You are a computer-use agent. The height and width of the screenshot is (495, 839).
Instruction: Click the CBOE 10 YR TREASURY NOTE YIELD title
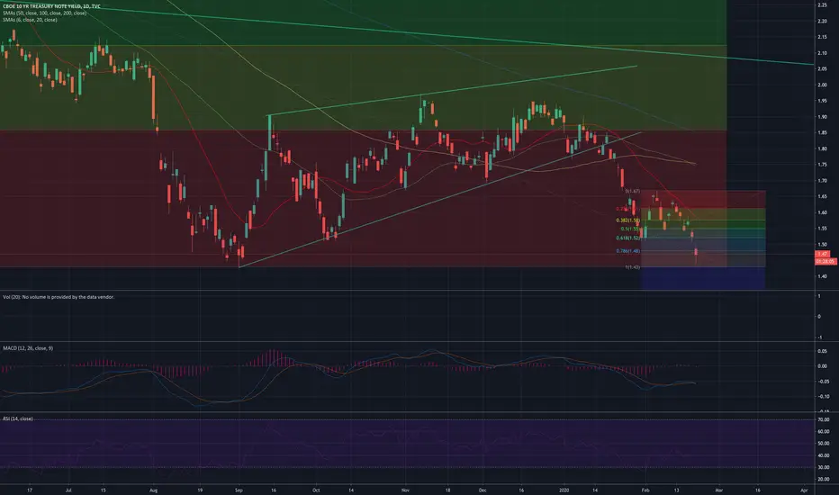click(x=51, y=6)
